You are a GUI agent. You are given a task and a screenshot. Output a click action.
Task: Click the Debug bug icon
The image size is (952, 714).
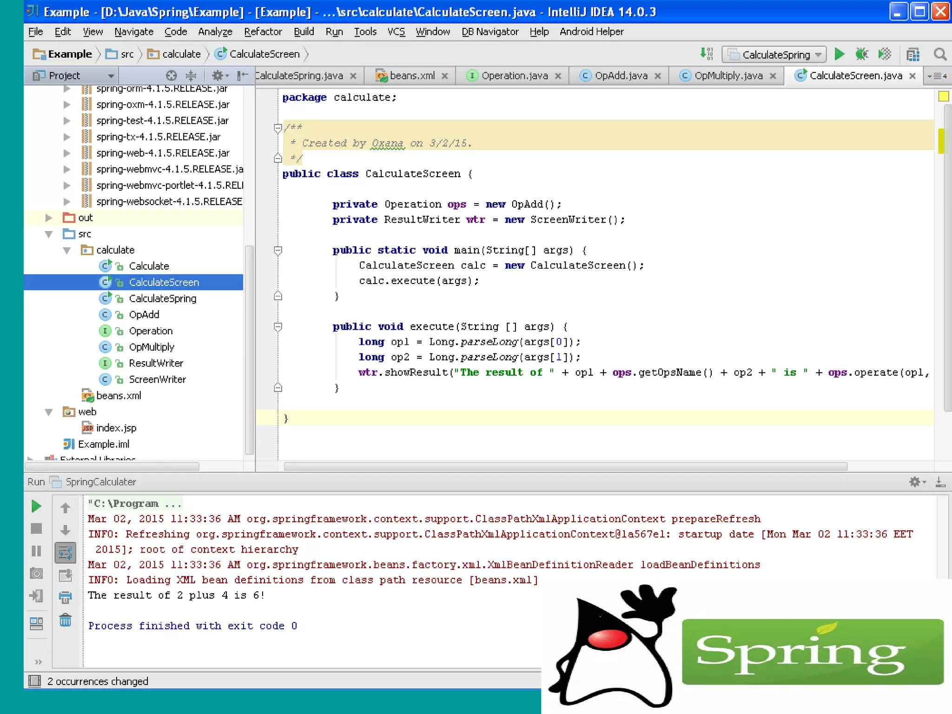862,54
